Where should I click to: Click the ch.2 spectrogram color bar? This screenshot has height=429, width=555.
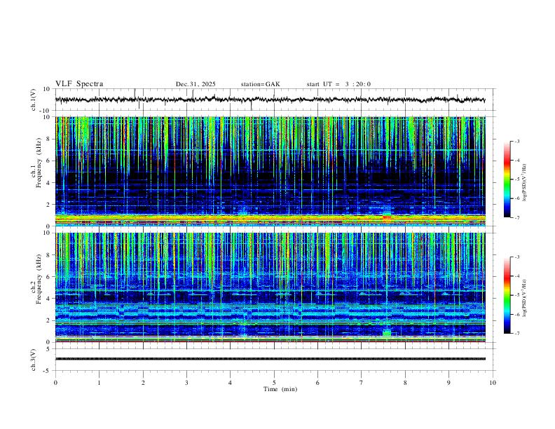pyautogui.click(x=507, y=295)
